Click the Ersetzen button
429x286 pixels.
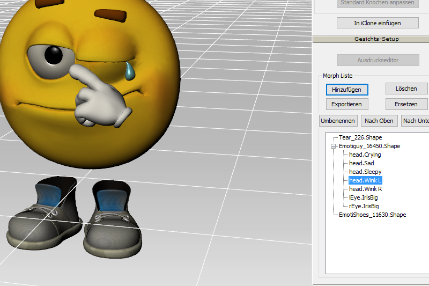[406, 104]
